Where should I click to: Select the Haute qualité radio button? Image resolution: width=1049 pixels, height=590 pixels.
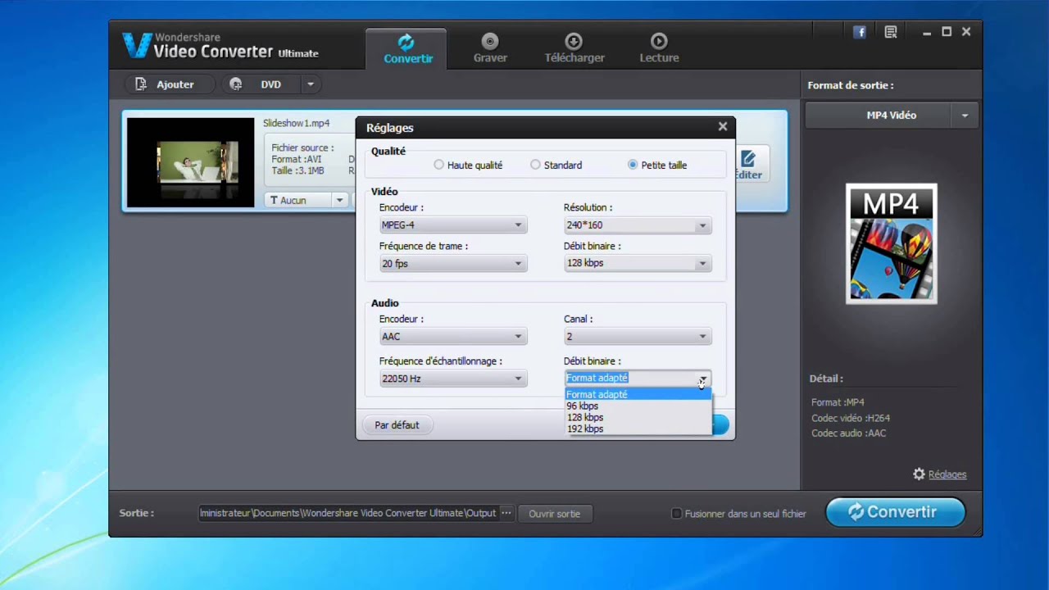click(439, 165)
